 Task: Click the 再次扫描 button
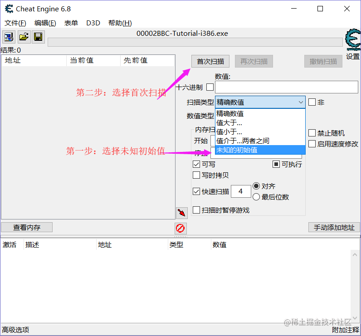pos(254,61)
